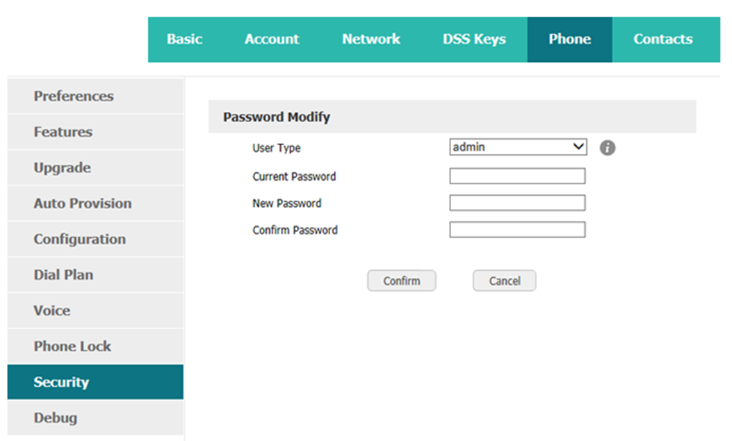Click the info icon beside User Type
This screenshot has width=732, height=441.
pyautogui.click(x=608, y=148)
